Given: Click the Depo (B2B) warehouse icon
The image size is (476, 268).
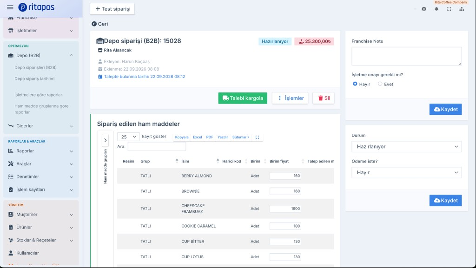Looking at the screenshot, I should tap(11, 55).
